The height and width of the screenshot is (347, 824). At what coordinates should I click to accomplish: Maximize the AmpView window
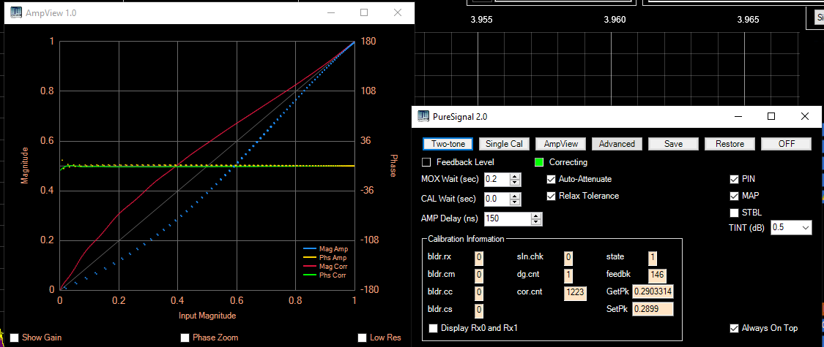click(x=364, y=13)
